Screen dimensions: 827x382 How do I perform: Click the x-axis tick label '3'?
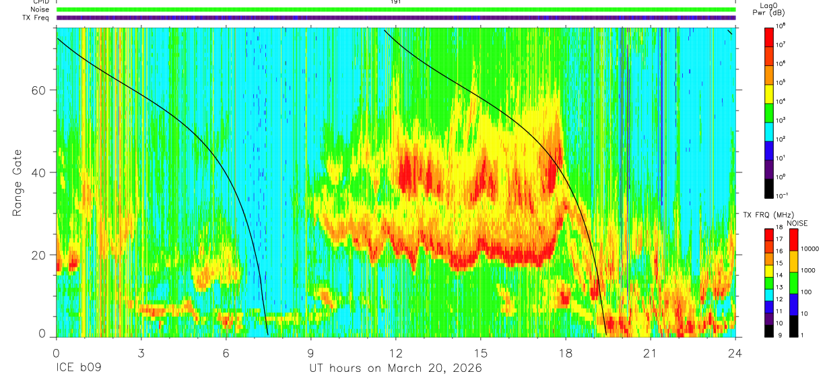pos(141,353)
